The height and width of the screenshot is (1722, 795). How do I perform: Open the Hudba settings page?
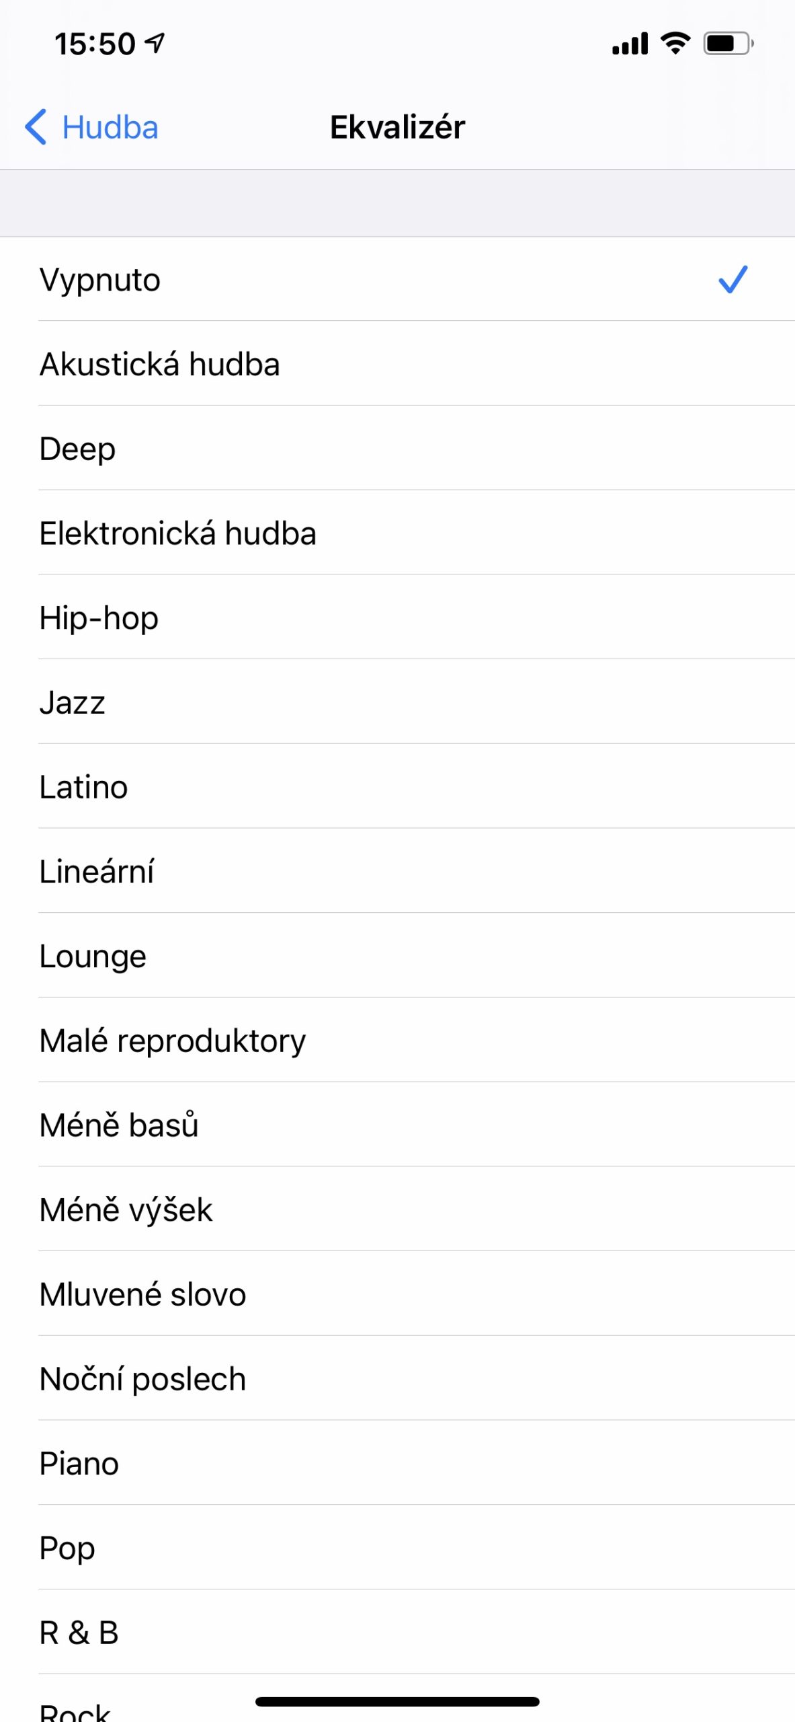tap(108, 126)
